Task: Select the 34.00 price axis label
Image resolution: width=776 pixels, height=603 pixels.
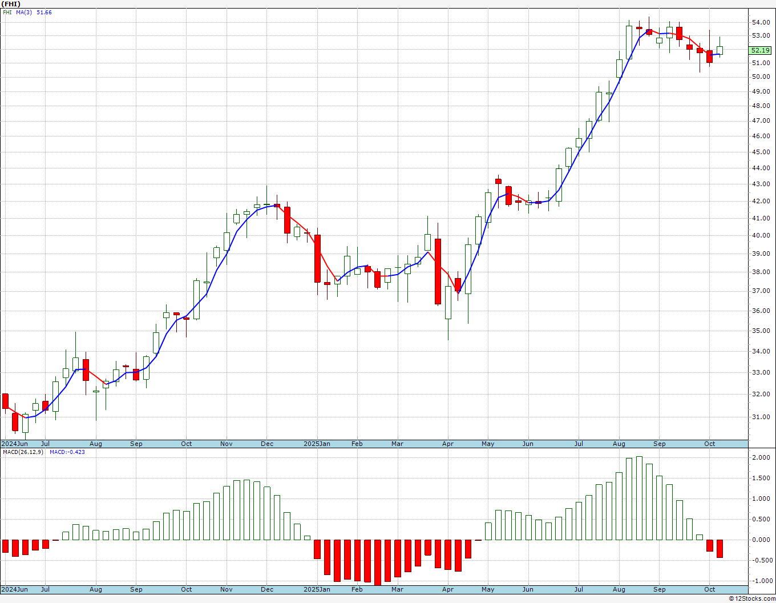Action: point(761,351)
